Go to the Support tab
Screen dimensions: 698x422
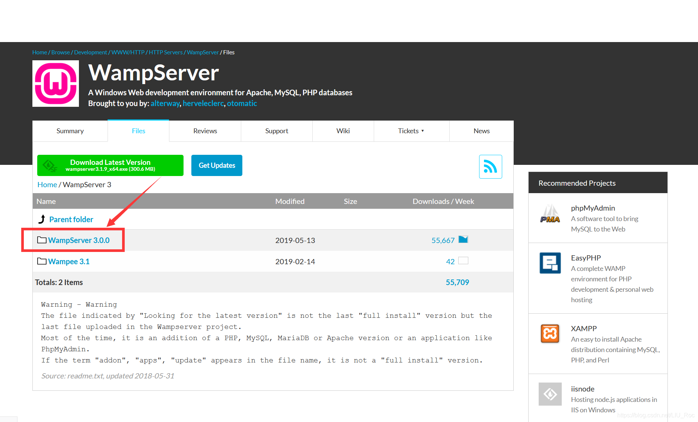[277, 131]
